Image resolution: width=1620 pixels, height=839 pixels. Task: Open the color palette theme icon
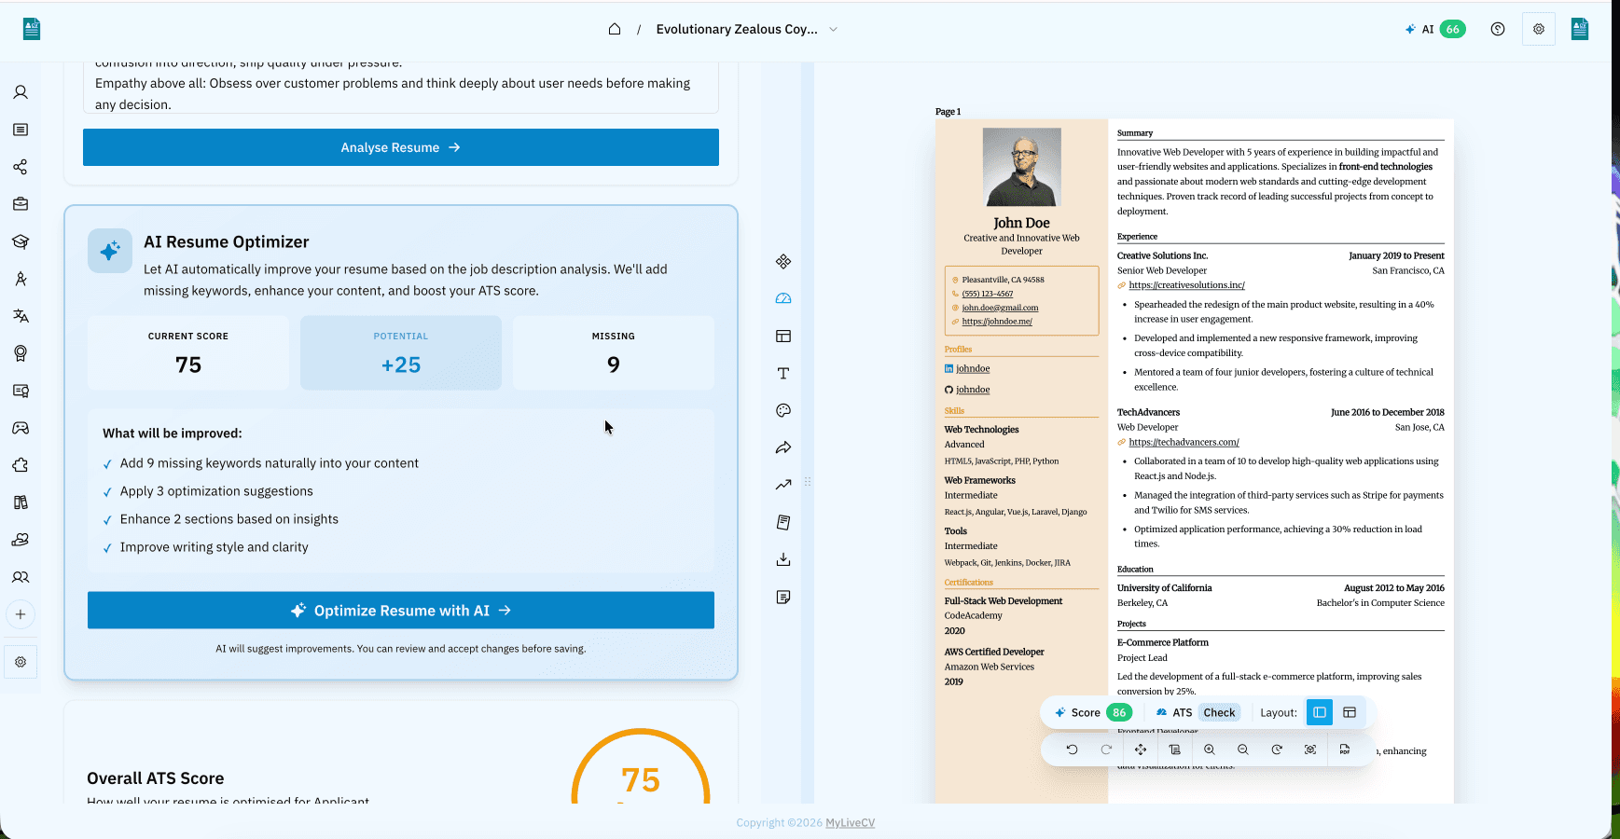(x=783, y=410)
